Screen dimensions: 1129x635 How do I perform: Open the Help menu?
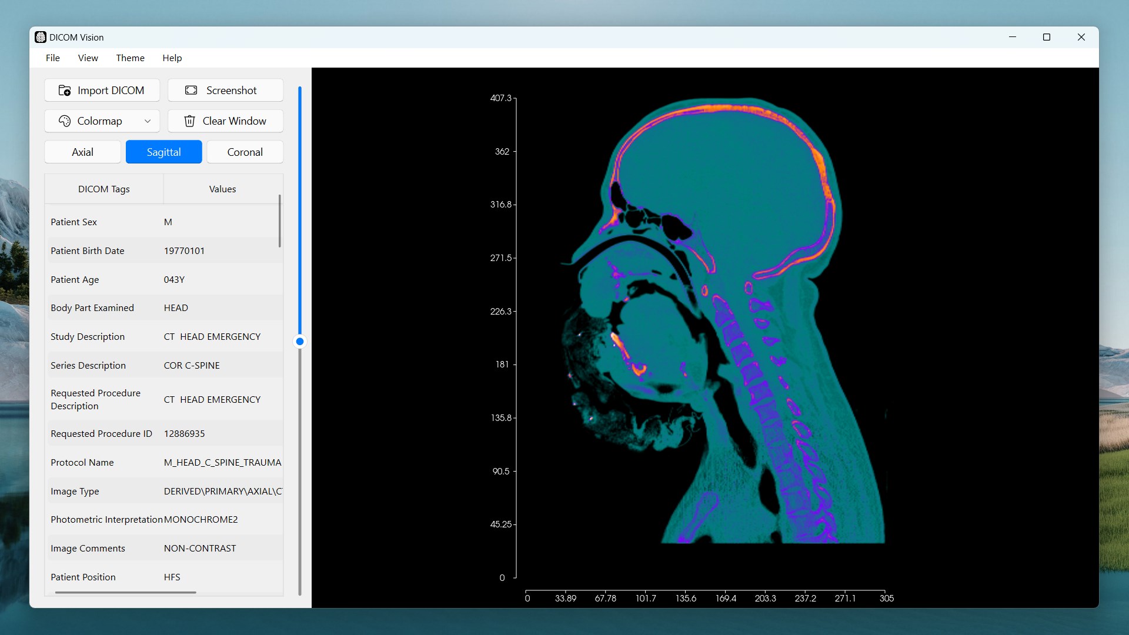(x=172, y=58)
